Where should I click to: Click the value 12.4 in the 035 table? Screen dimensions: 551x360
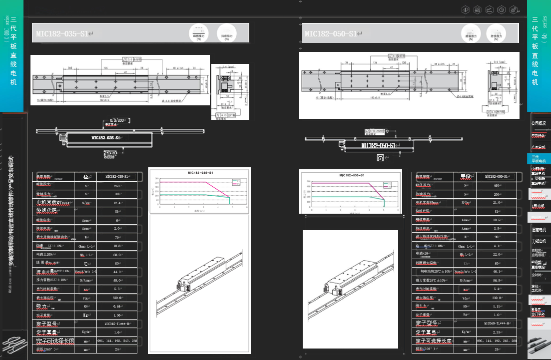point(117,203)
